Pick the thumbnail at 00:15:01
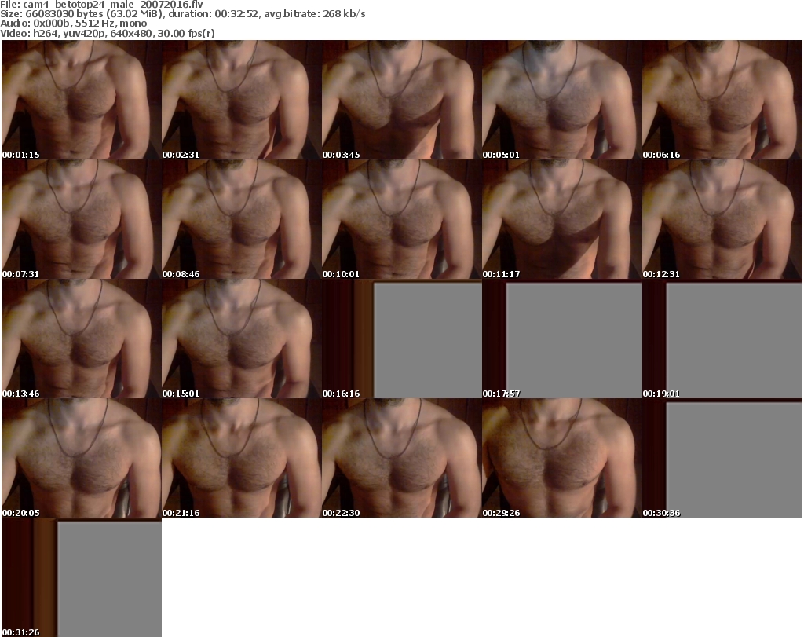This screenshot has height=637, width=804. (242, 339)
